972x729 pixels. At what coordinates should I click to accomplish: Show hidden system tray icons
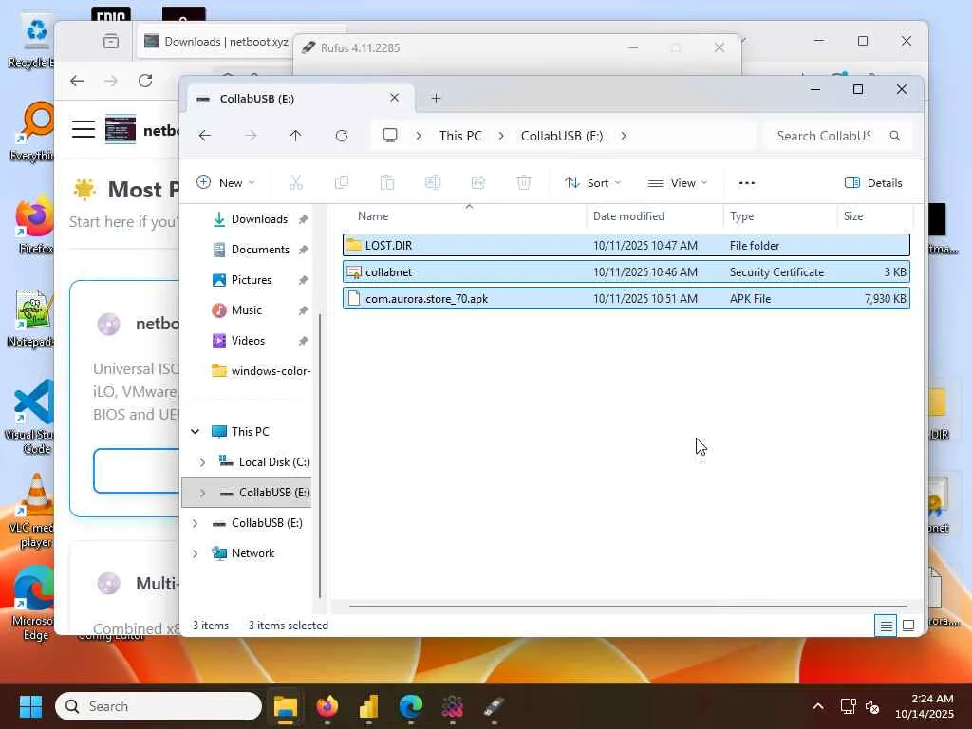818,706
